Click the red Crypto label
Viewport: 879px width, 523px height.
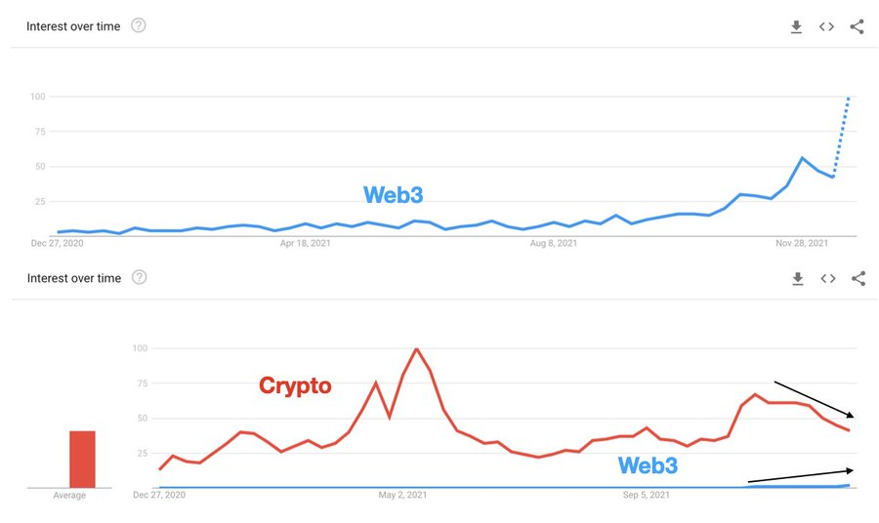pyautogui.click(x=295, y=385)
